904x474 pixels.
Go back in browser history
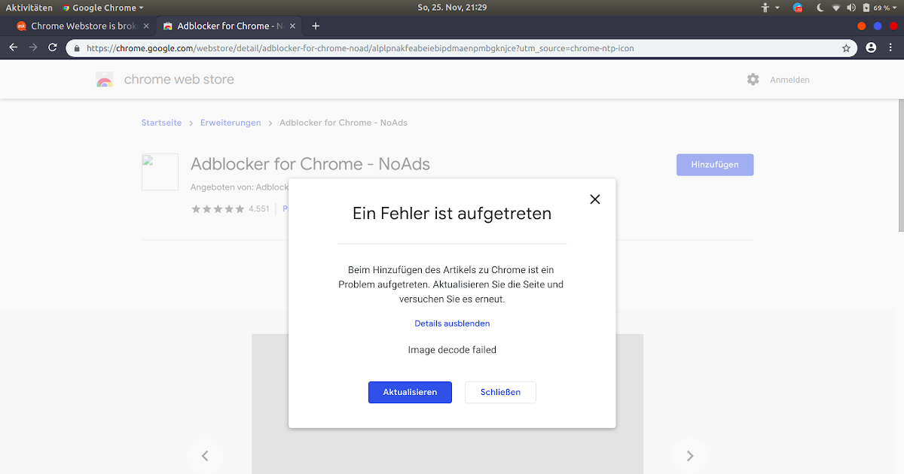(14, 47)
